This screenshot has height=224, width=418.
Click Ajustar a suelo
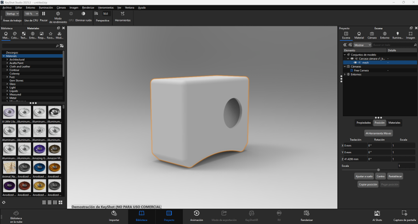click(x=364, y=176)
